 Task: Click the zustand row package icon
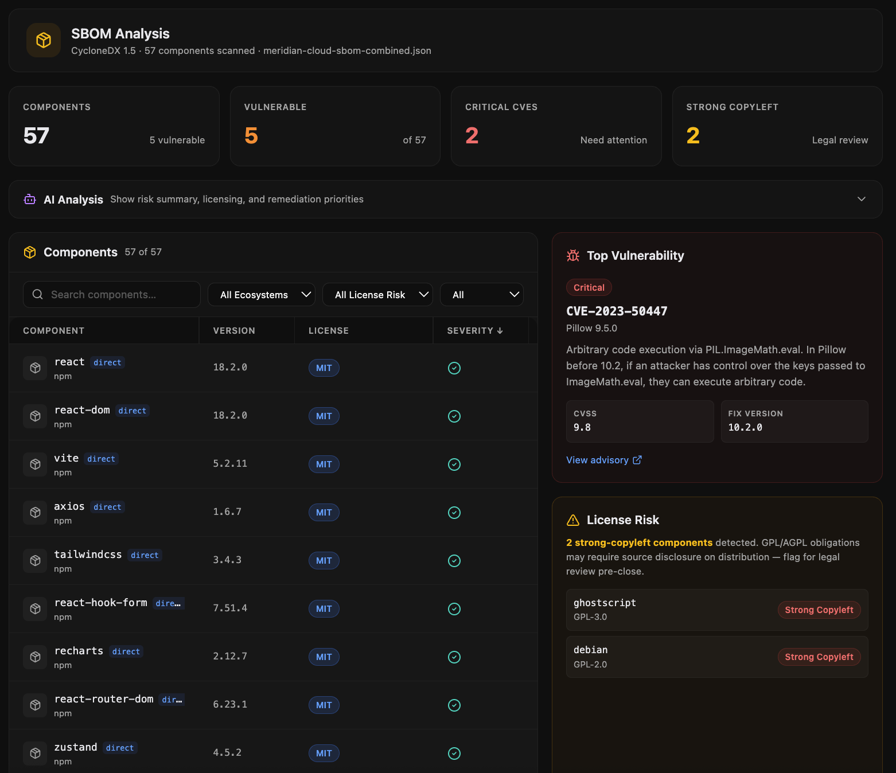point(35,754)
